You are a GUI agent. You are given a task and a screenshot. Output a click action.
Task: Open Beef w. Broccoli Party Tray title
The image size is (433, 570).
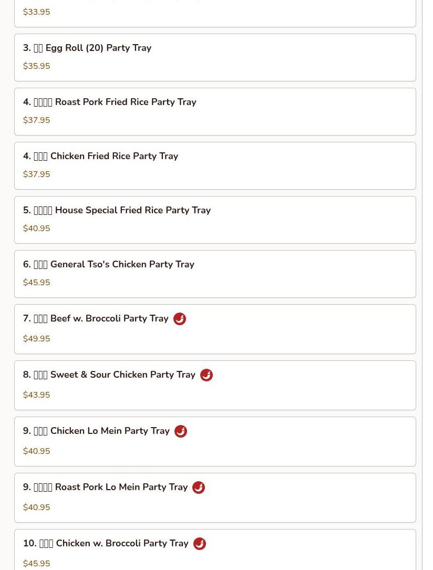[96, 318]
